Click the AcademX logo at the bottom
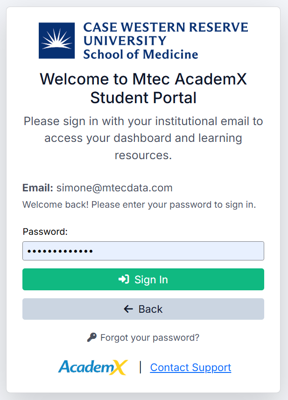This screenshot has height=400, width=288. (93, 367)
